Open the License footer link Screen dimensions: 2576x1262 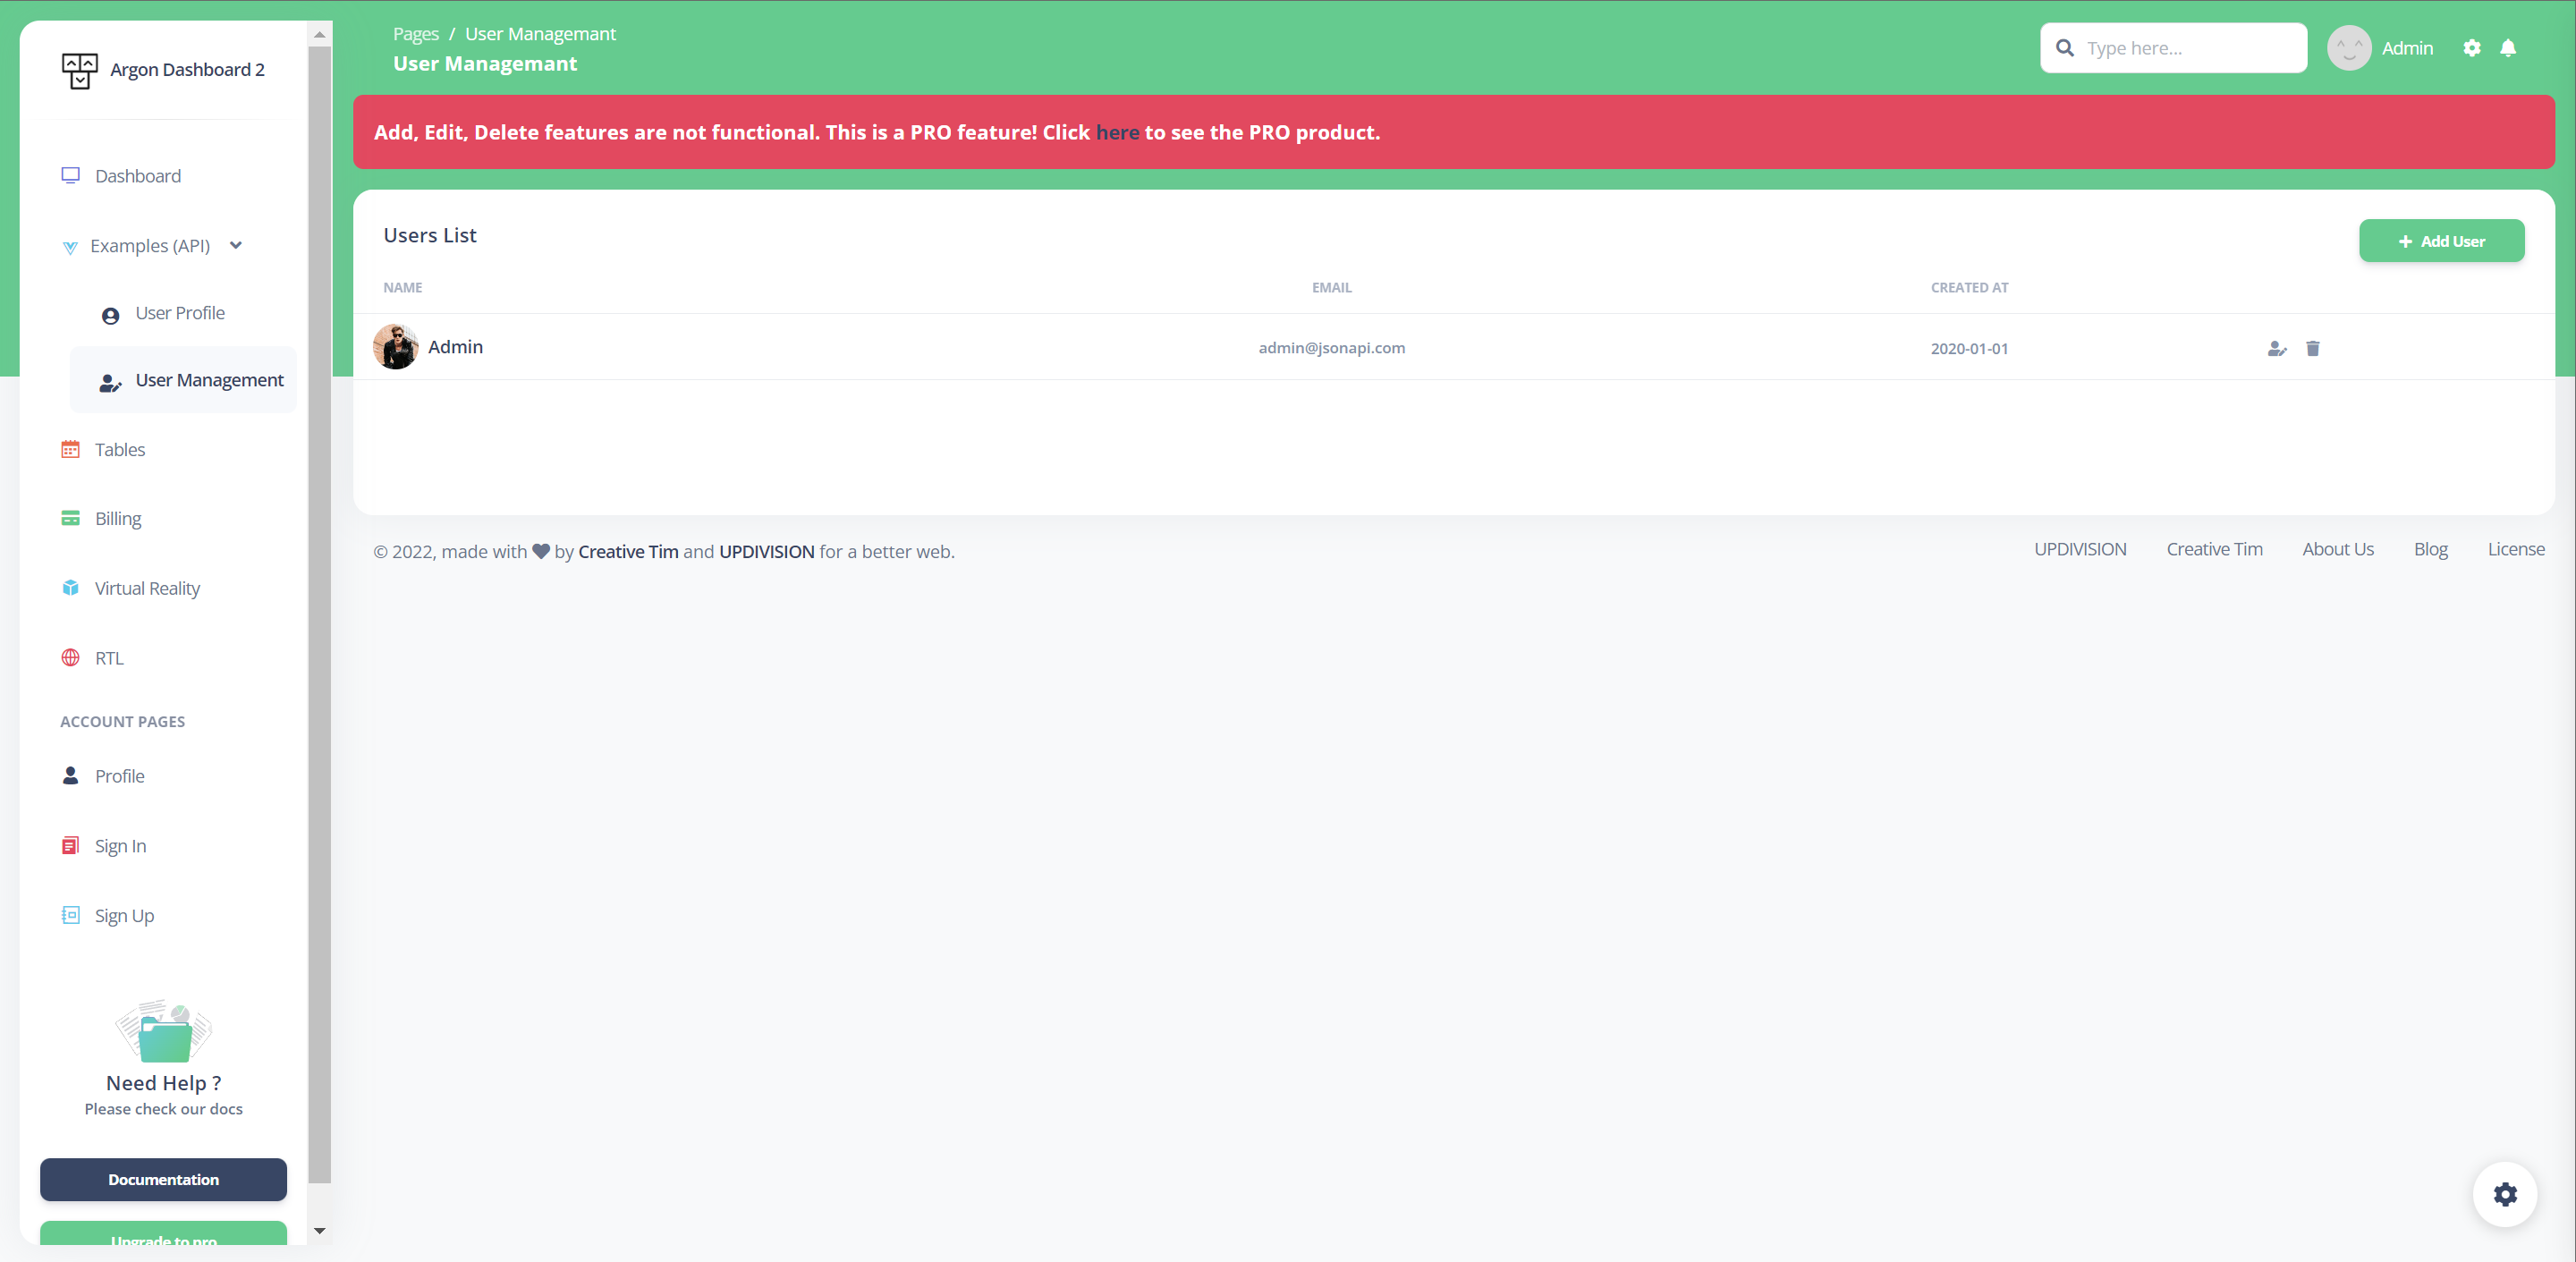(x=2515, y=549)
